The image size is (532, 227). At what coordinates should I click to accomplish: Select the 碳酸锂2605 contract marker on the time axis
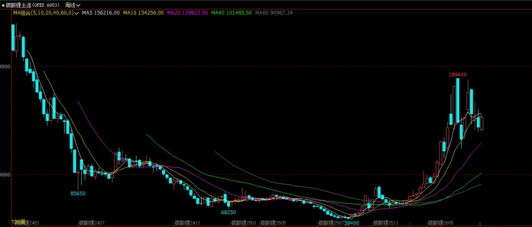[x=441, y=223]
